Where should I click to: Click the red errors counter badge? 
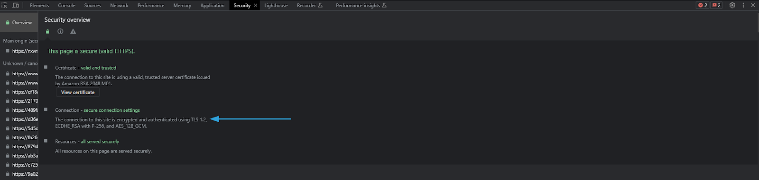pyautogui.click(x=703, y=5)
